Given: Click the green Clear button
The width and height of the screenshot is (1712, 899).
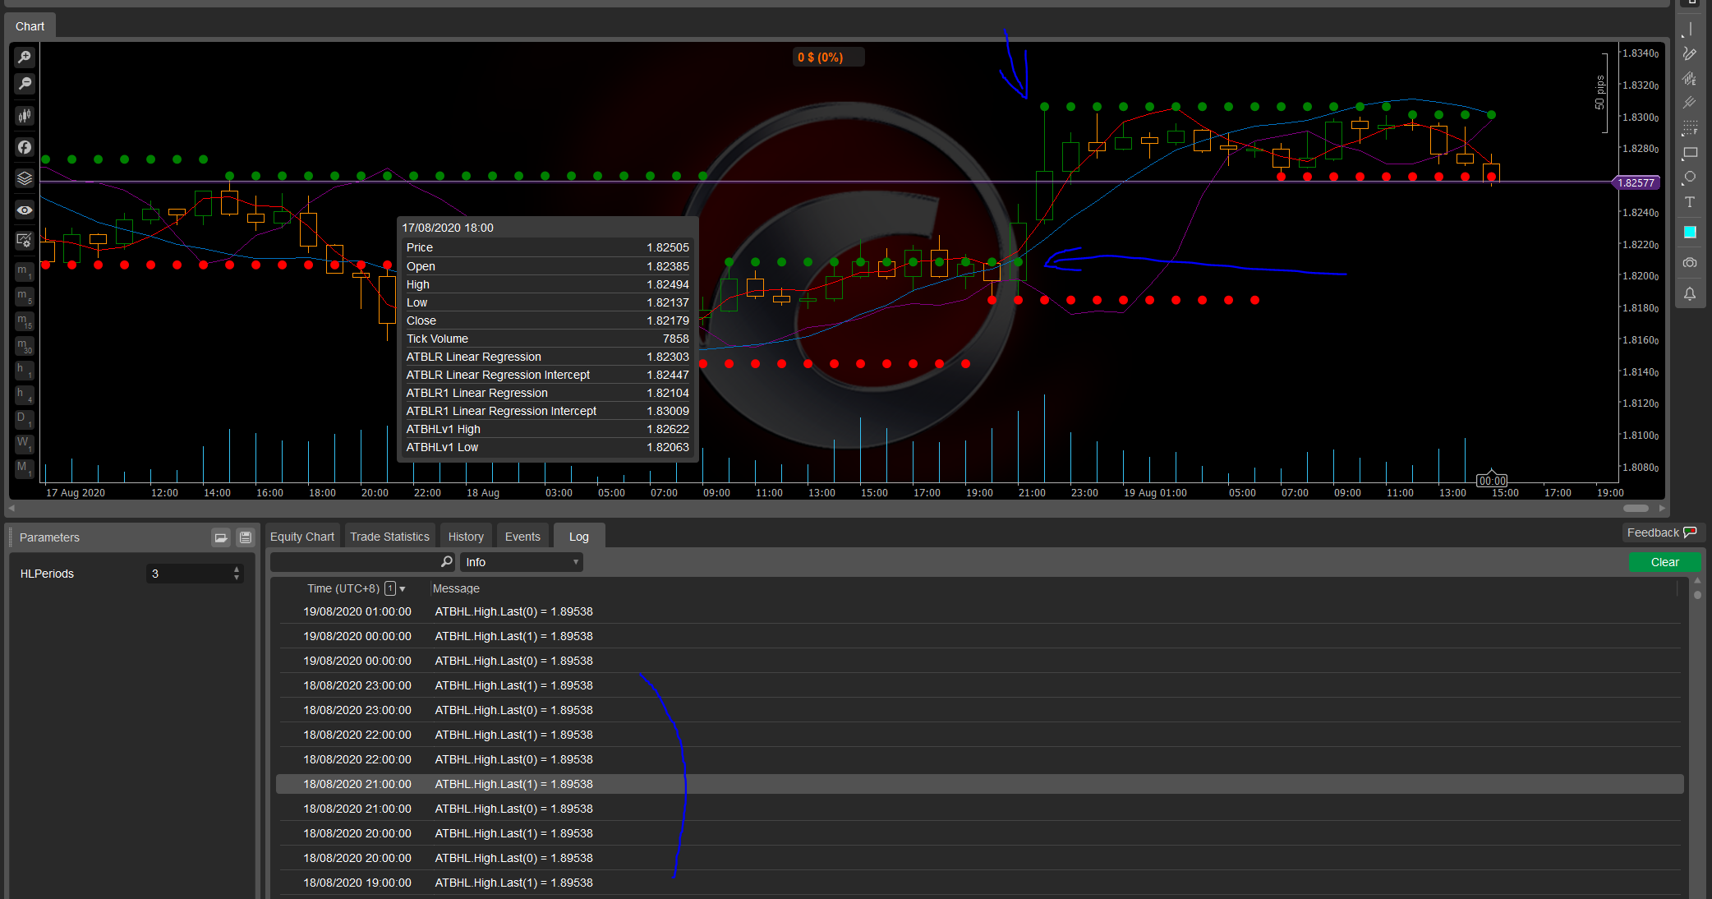Looking at the screenshot, I should tap(1664, 562).
